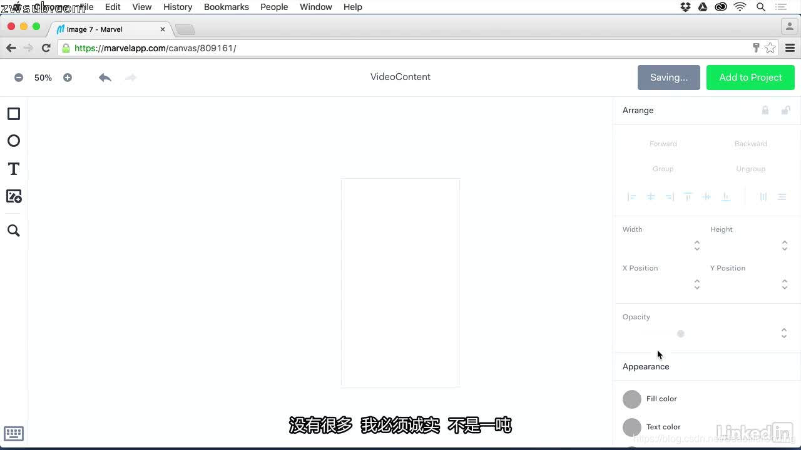Viewport: 801px width, 450px height.
Task: Open the View menu
Action: (x=142, y=7)
